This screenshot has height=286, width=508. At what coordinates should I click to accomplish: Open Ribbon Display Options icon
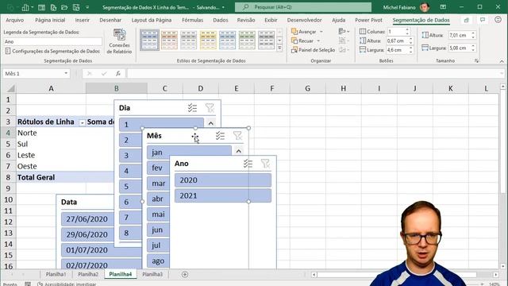(443, 7)
